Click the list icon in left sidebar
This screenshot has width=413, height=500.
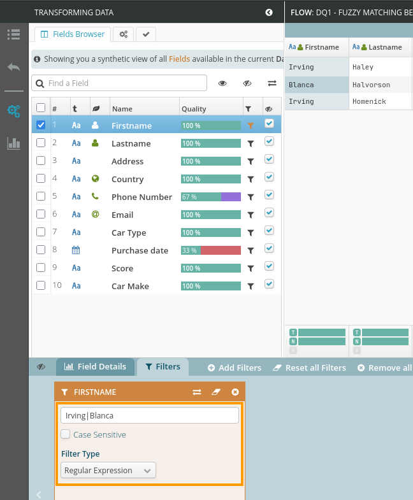(x=13, y=34)
